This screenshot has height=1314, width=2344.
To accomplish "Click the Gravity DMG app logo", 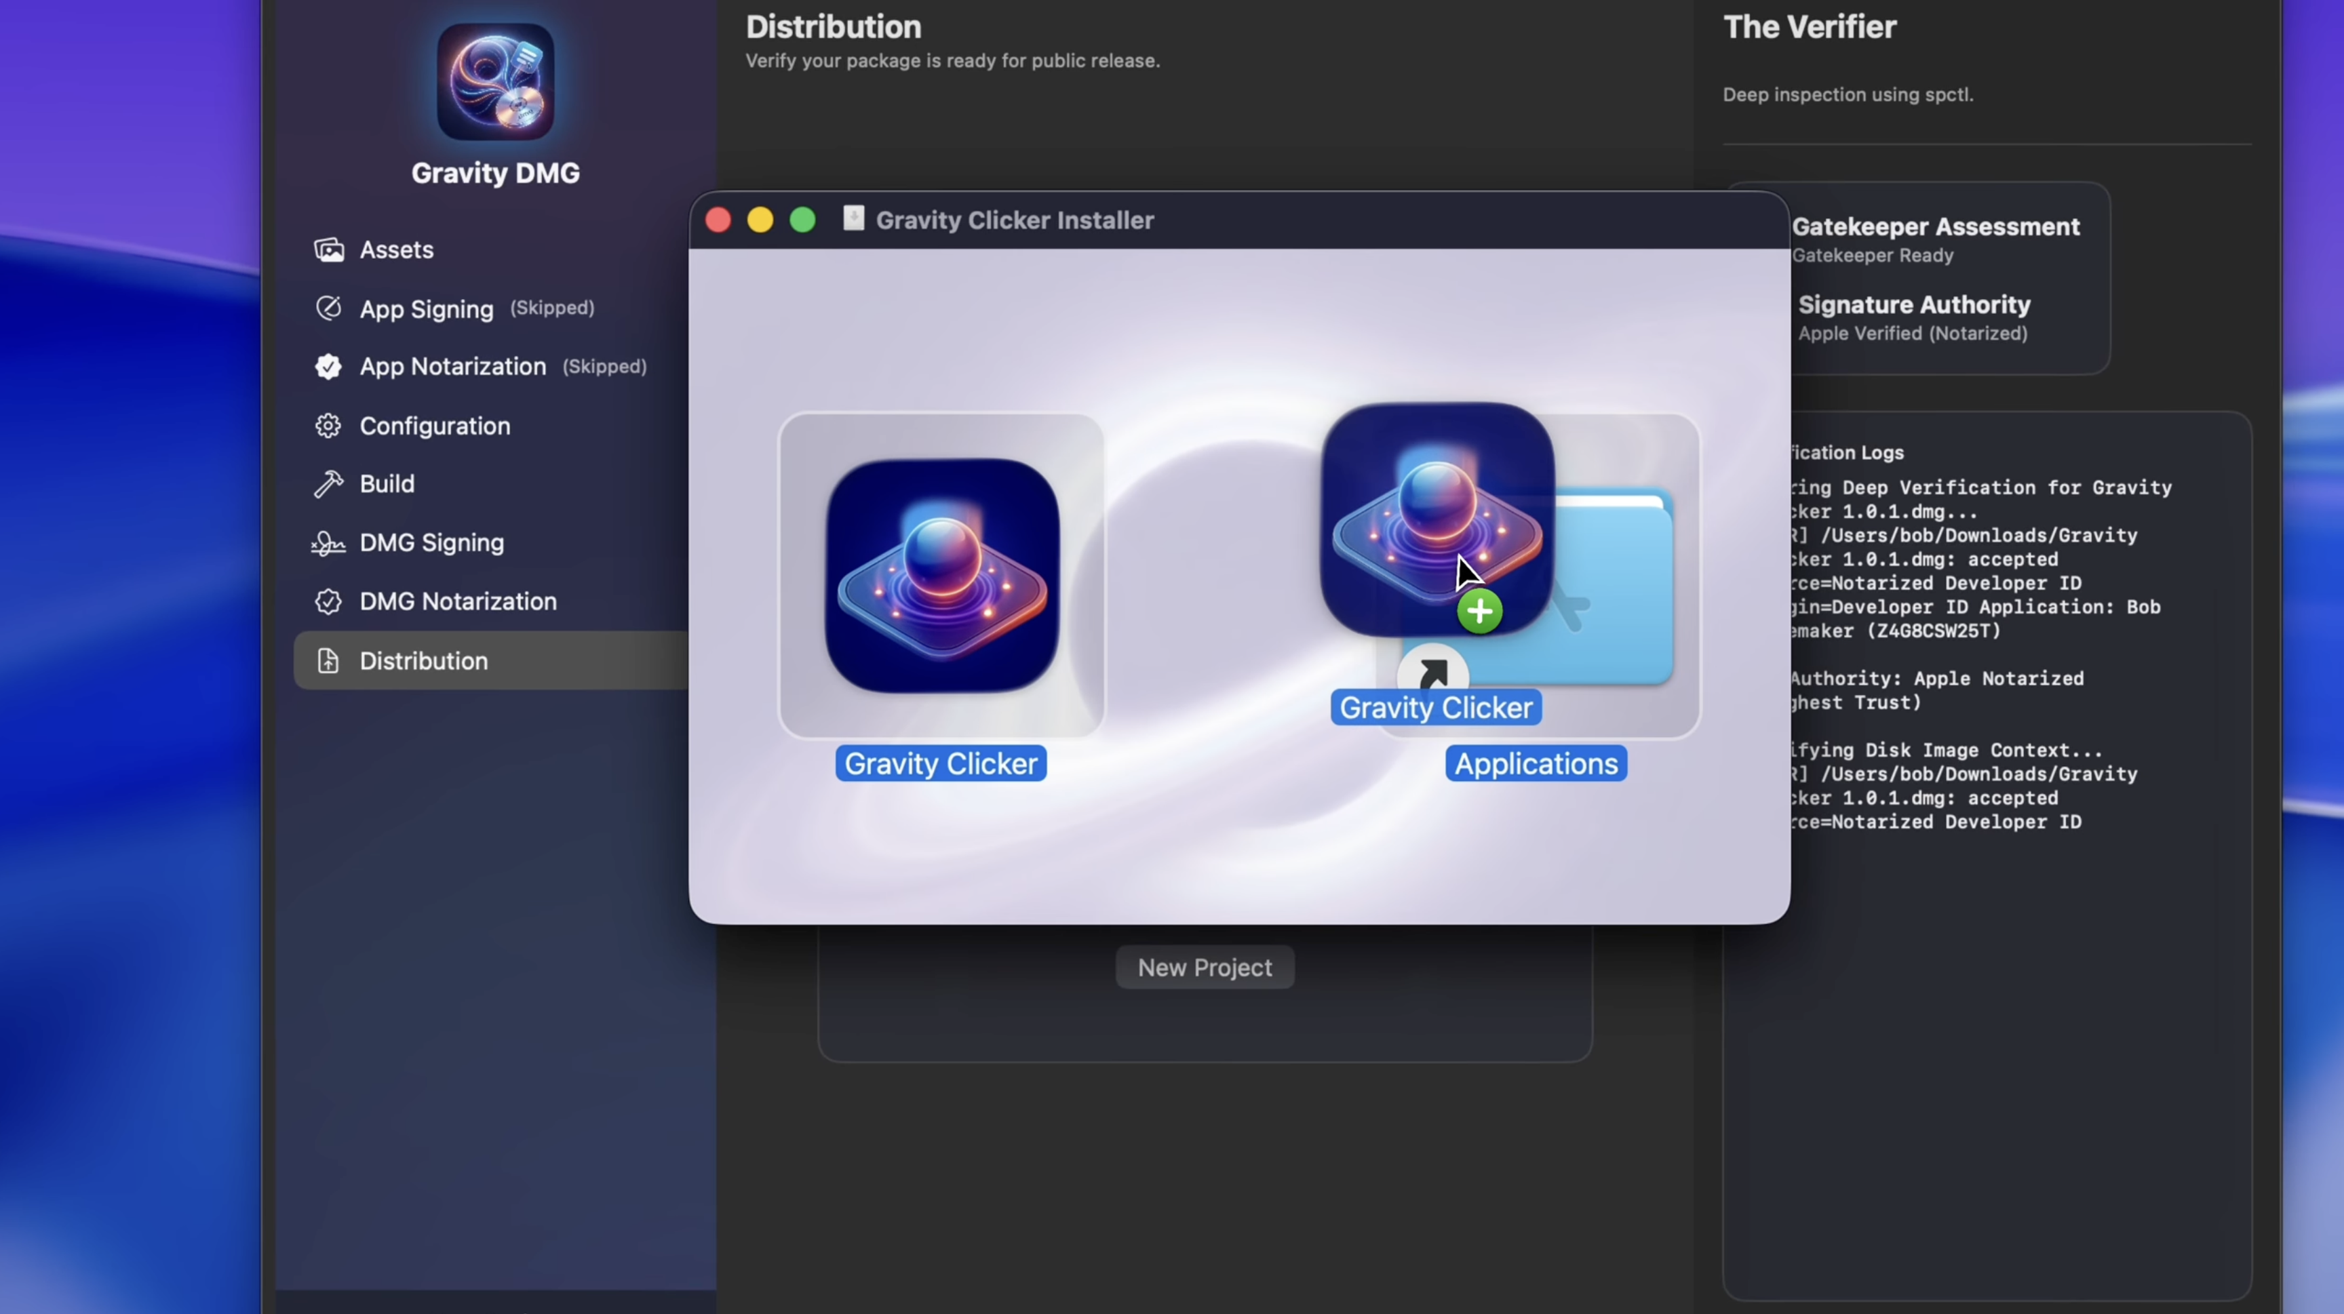I will (495, 82).
